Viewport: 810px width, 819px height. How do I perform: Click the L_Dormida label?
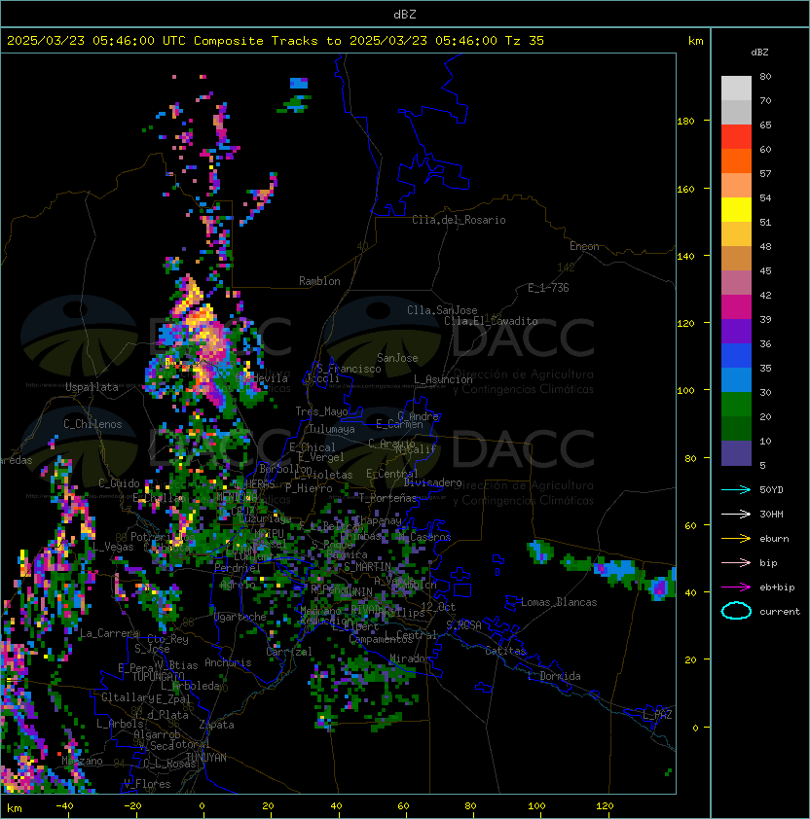coord(555,676)
